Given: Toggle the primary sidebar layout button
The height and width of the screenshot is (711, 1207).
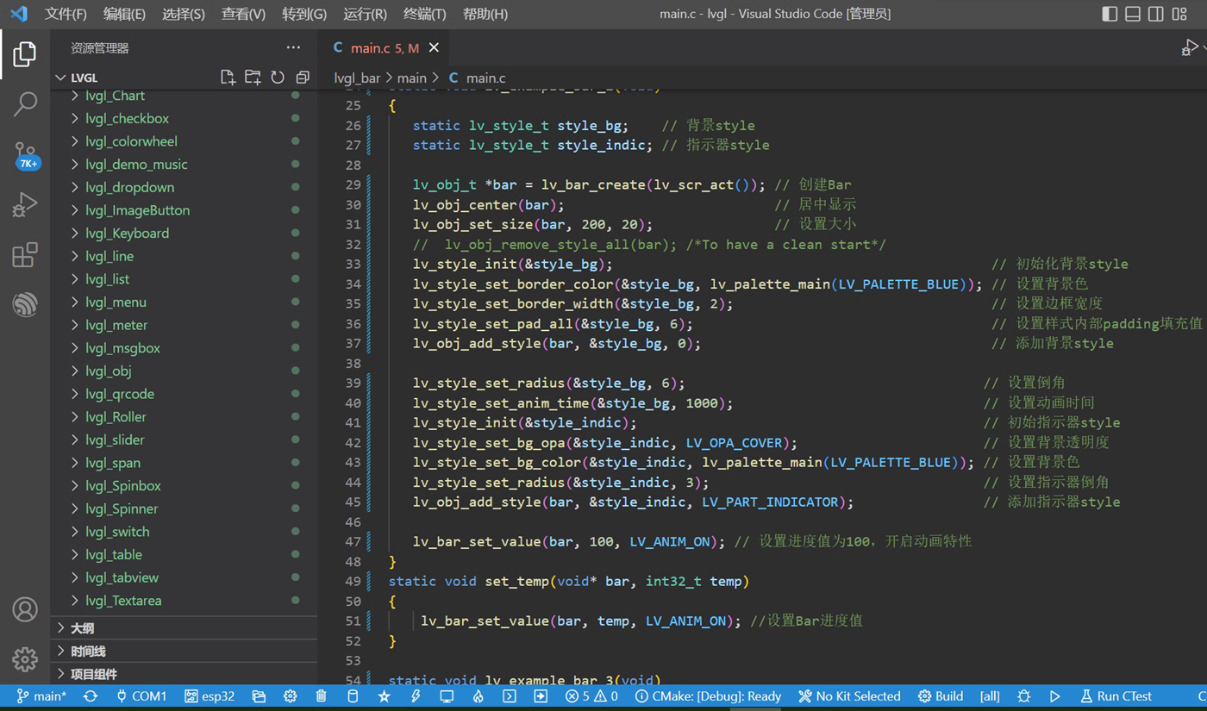Looking at the screenshot, I should [1110, 14].
